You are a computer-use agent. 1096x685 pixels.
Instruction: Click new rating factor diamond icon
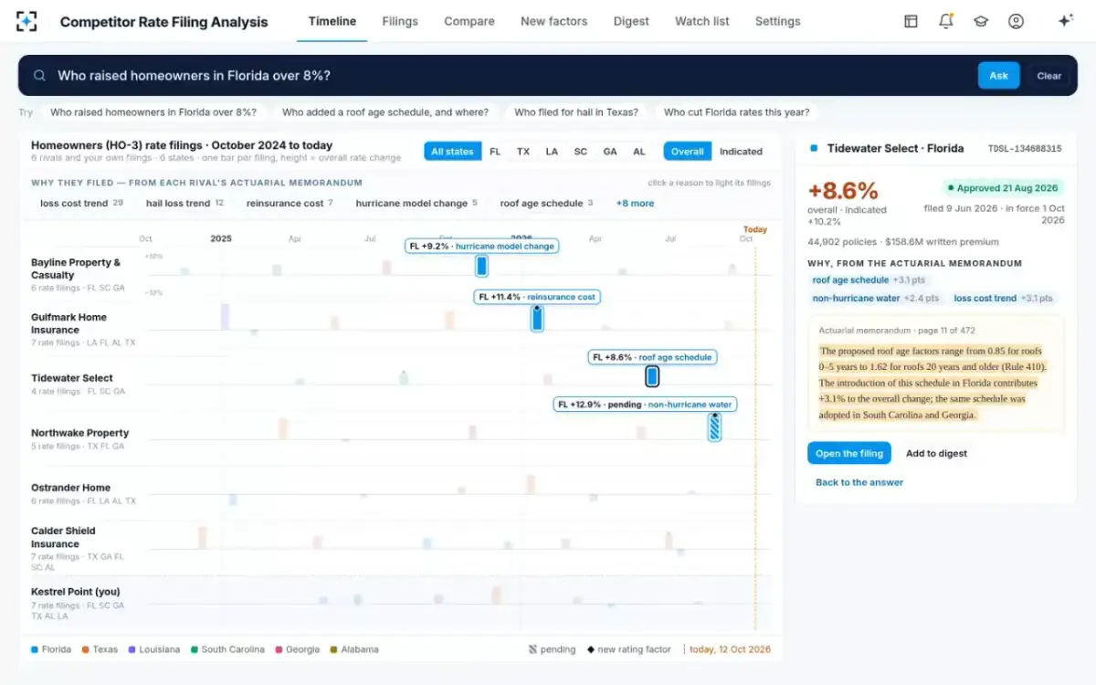[x=590, y=649]
